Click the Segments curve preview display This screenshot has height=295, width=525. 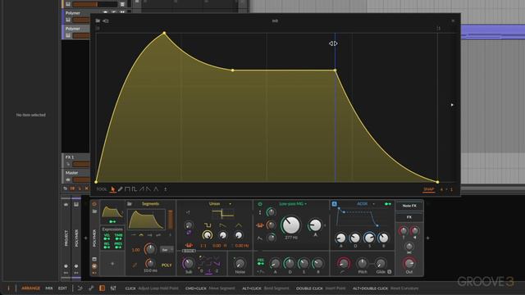(x=146, y=219)
